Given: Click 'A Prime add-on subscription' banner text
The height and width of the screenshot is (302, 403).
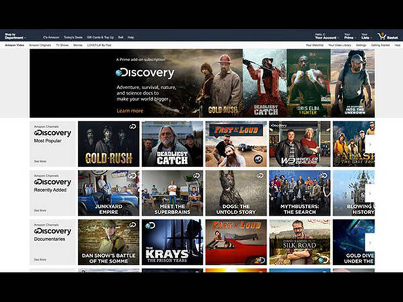Looking at the screenshot, I should [x=141, y=60].
